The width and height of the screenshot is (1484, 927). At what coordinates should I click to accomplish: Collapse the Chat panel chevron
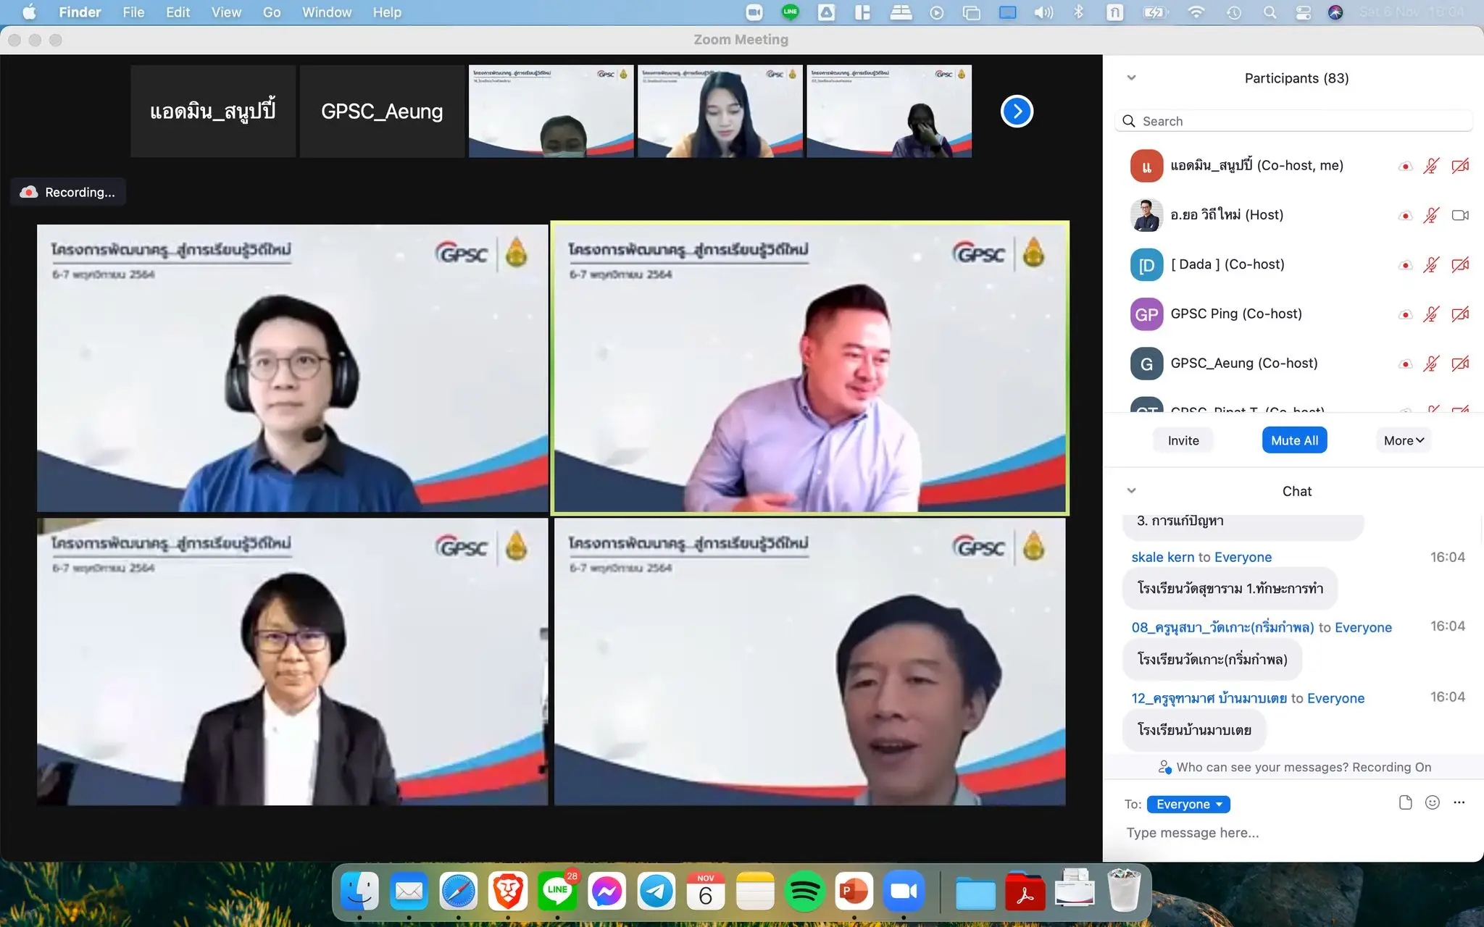(1131, 491)
